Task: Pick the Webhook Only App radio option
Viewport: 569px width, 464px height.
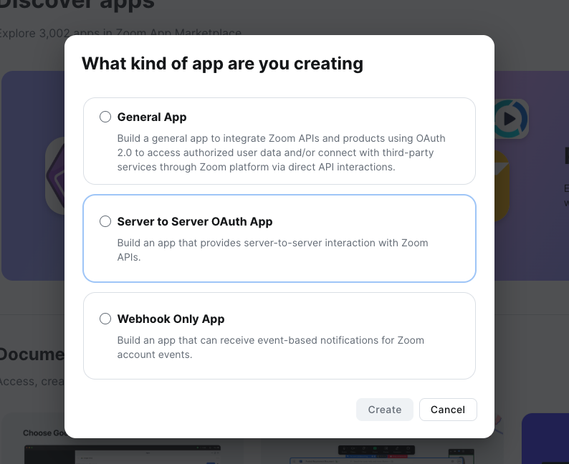Action: (x=105, y=319)
